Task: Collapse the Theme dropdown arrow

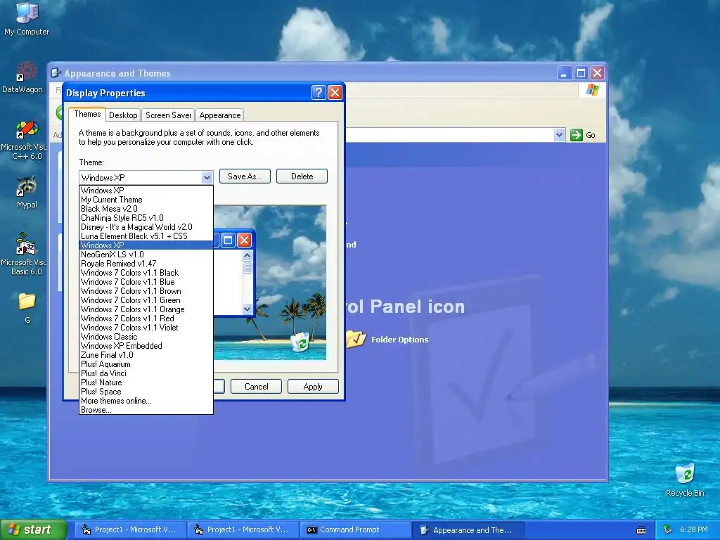Action: point(207,177)
